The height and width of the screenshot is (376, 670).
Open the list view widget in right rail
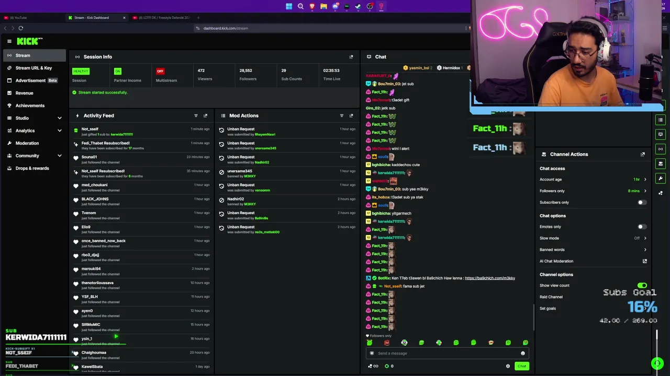[661, 120]
